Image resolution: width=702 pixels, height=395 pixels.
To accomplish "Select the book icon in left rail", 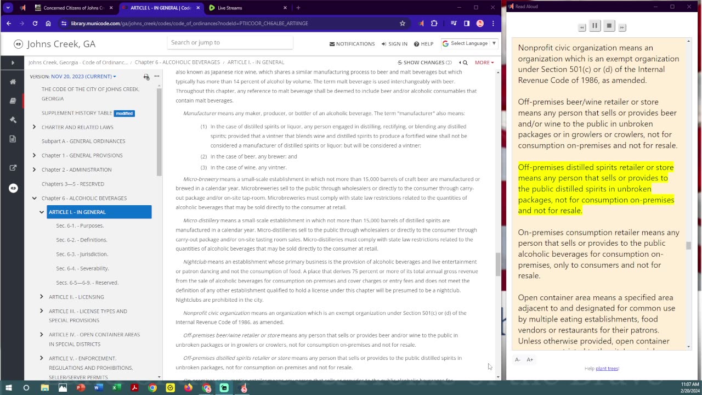I will point(13,101).
